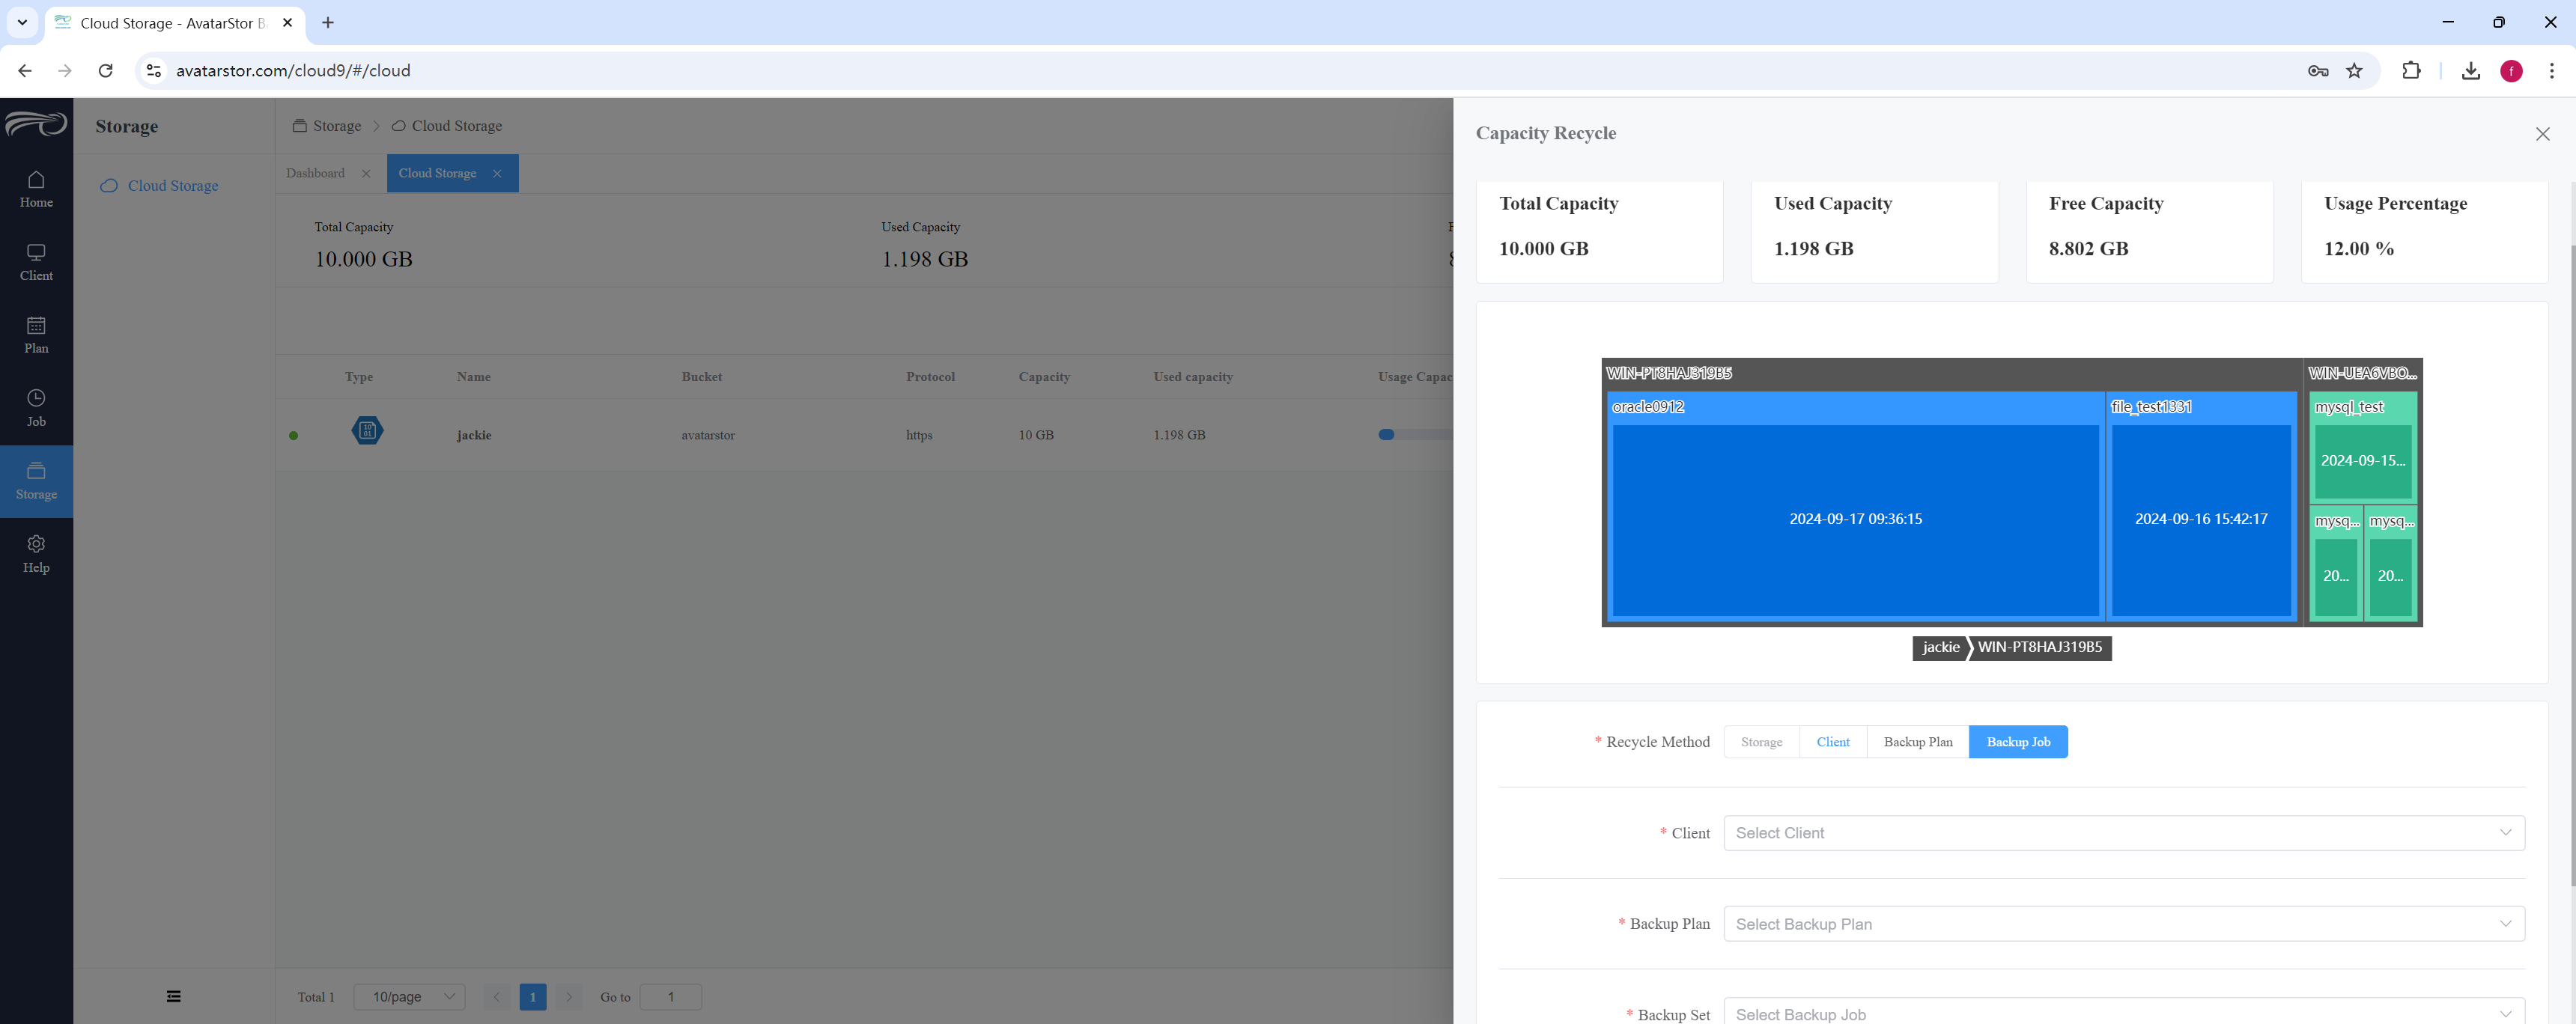Open the Chrome three-dot menu
This screenshot has height=1024, width=2576.
[x=2551, y=71]
